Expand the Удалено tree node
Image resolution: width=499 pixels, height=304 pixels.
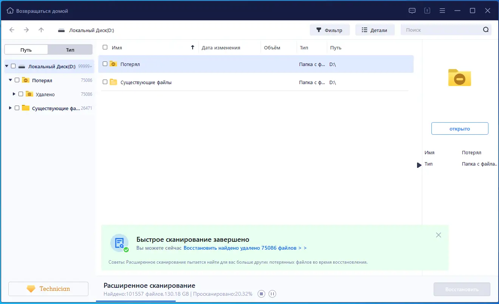coord(14,94)
